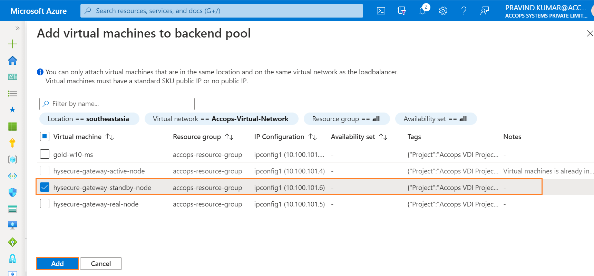
Task: Check the gold-w10-ms checkbox
Action: pos(45,154)
